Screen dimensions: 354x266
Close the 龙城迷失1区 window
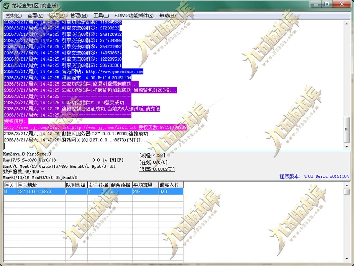342,4
